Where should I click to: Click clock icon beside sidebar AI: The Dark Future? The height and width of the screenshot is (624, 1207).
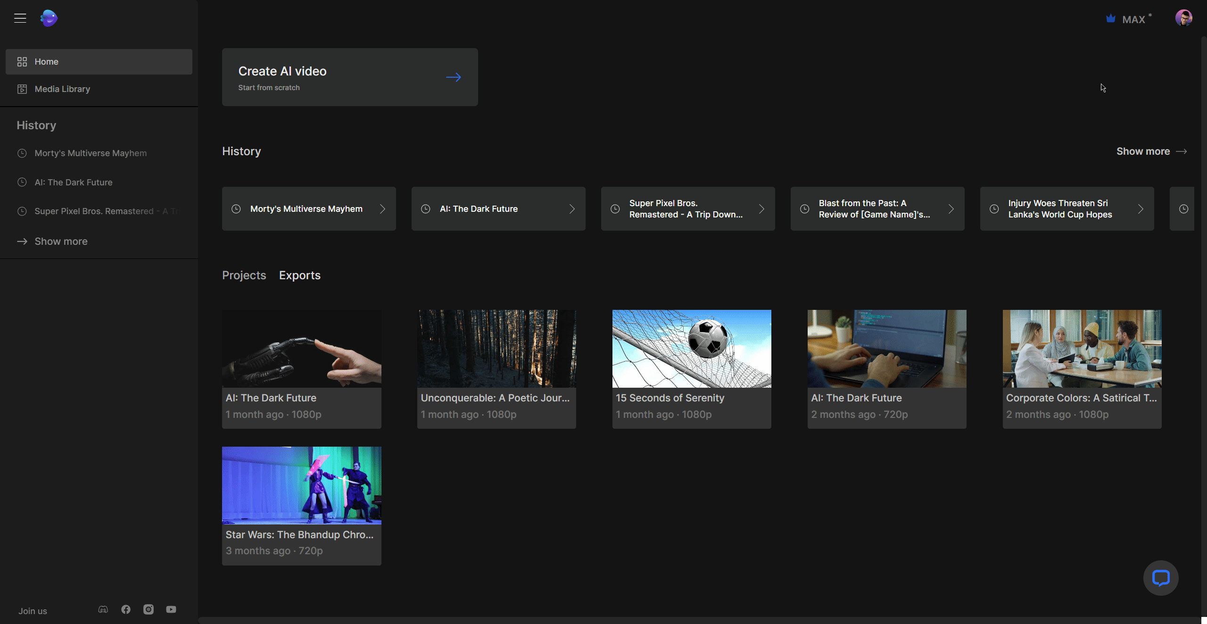coord(22,182)
